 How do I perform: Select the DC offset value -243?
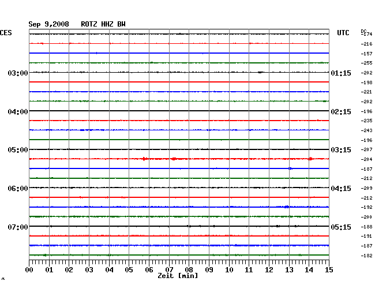pos(366,130)
